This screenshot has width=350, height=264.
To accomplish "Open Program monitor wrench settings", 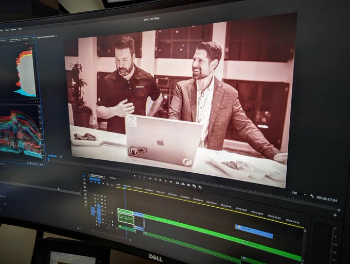I will 312,196.
